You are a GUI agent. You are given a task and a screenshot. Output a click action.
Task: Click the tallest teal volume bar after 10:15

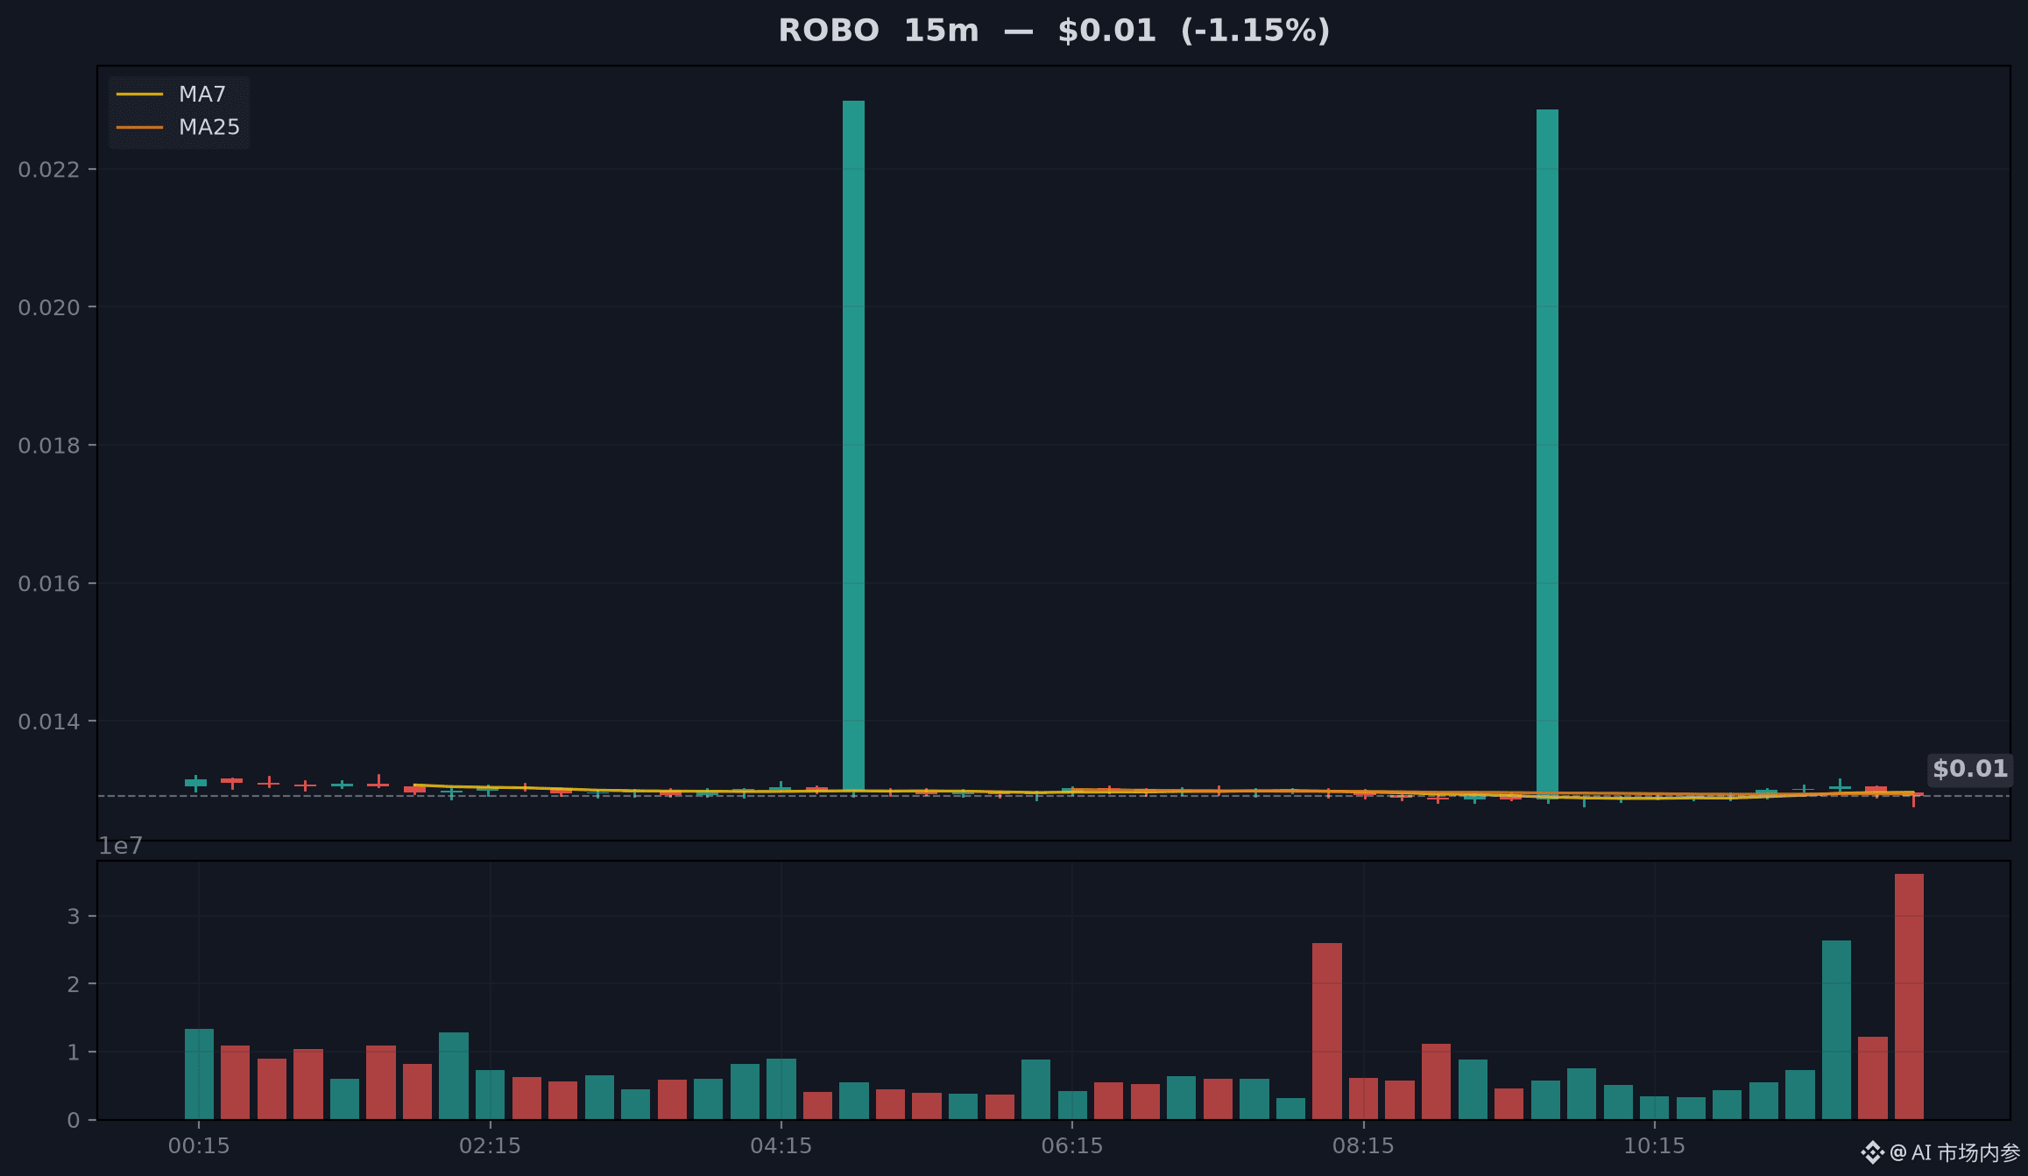point(1837,1030)
